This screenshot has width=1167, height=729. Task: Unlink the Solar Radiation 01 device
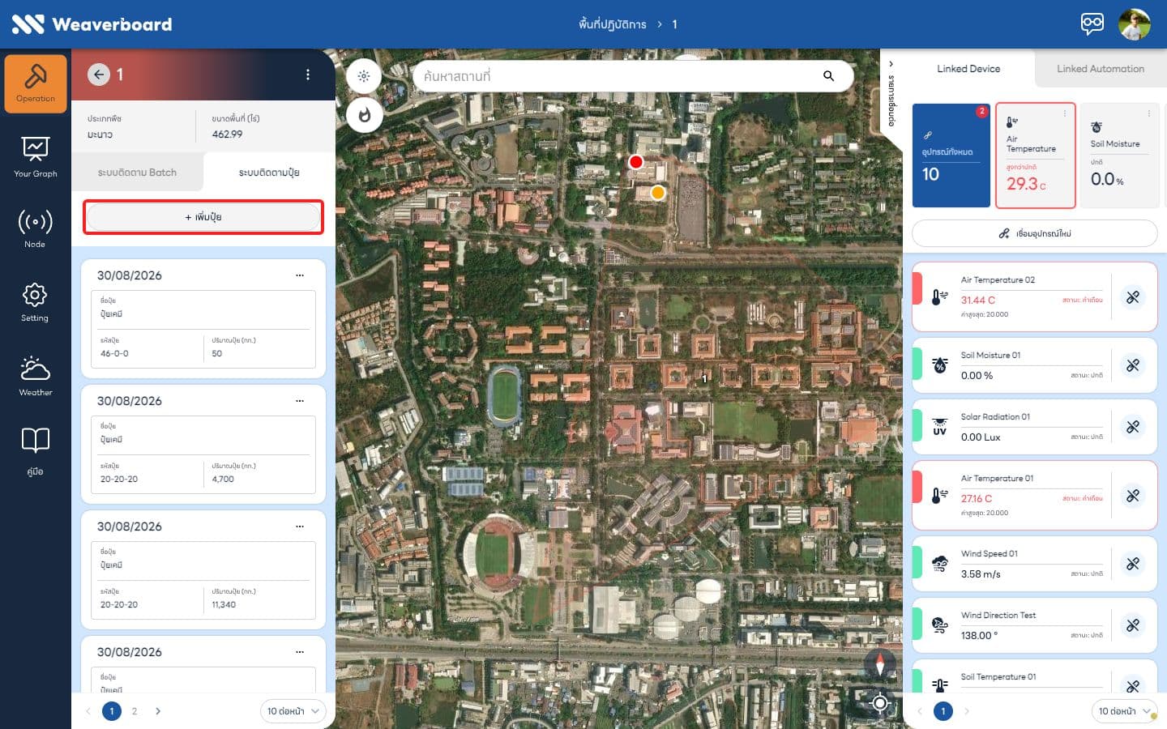tap(1133, 427)
